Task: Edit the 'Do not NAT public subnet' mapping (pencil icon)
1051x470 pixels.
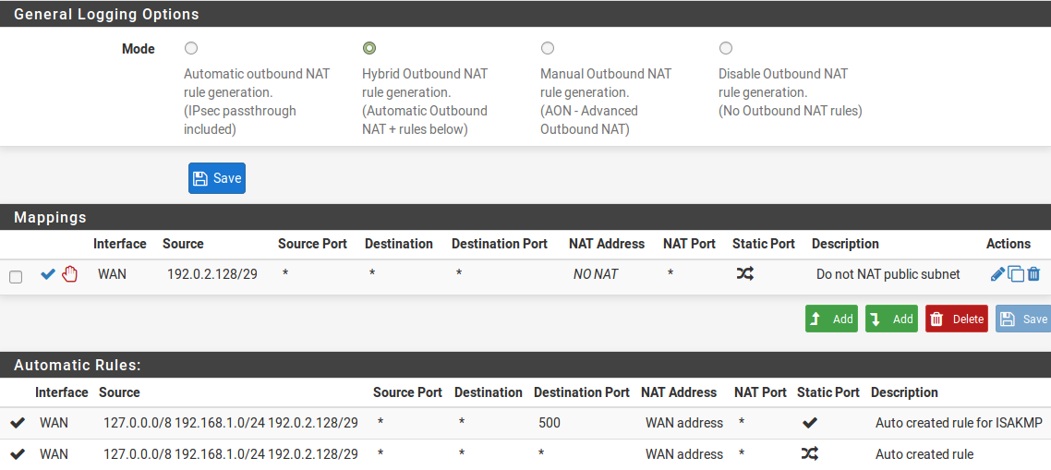Action: tap(997, 274)
